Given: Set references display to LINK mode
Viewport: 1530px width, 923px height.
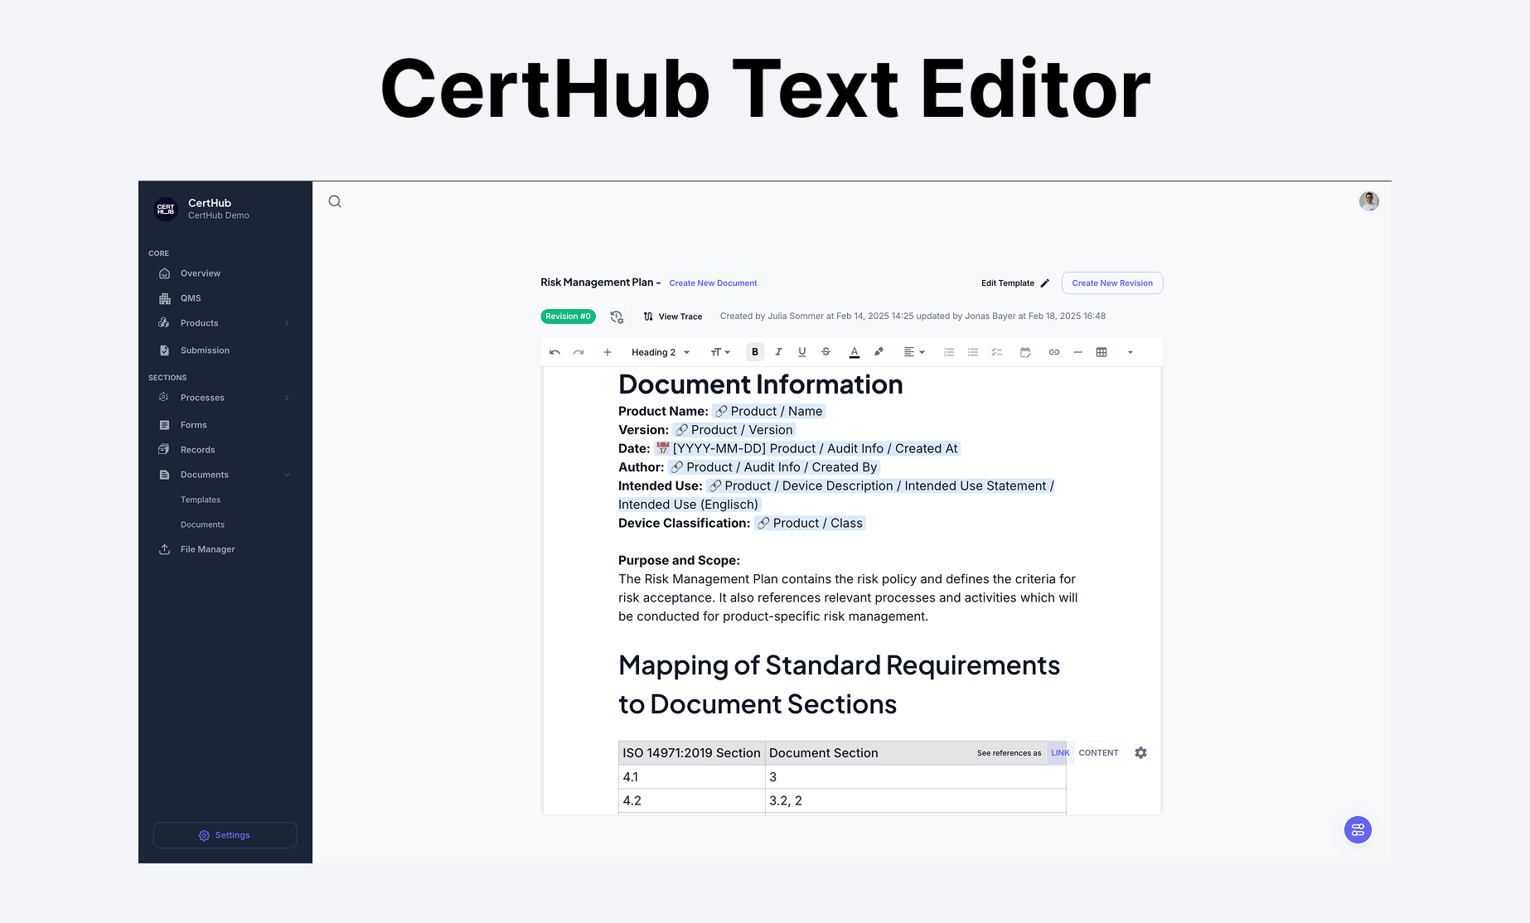Looking at the screenshot, I should (x=1059, y=752).
